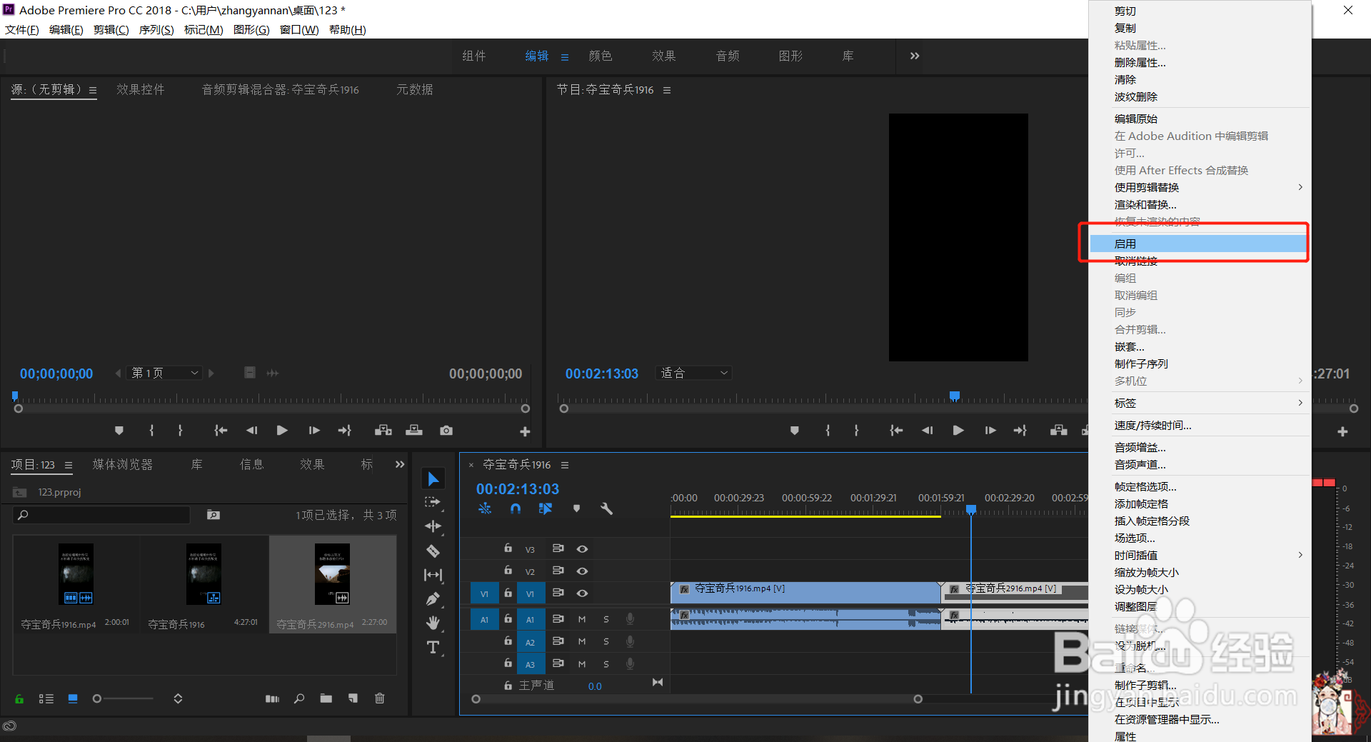Click New Item icon in Project panel
Image resolution: width=1371 pixels, height=742 pixels.
353,698
